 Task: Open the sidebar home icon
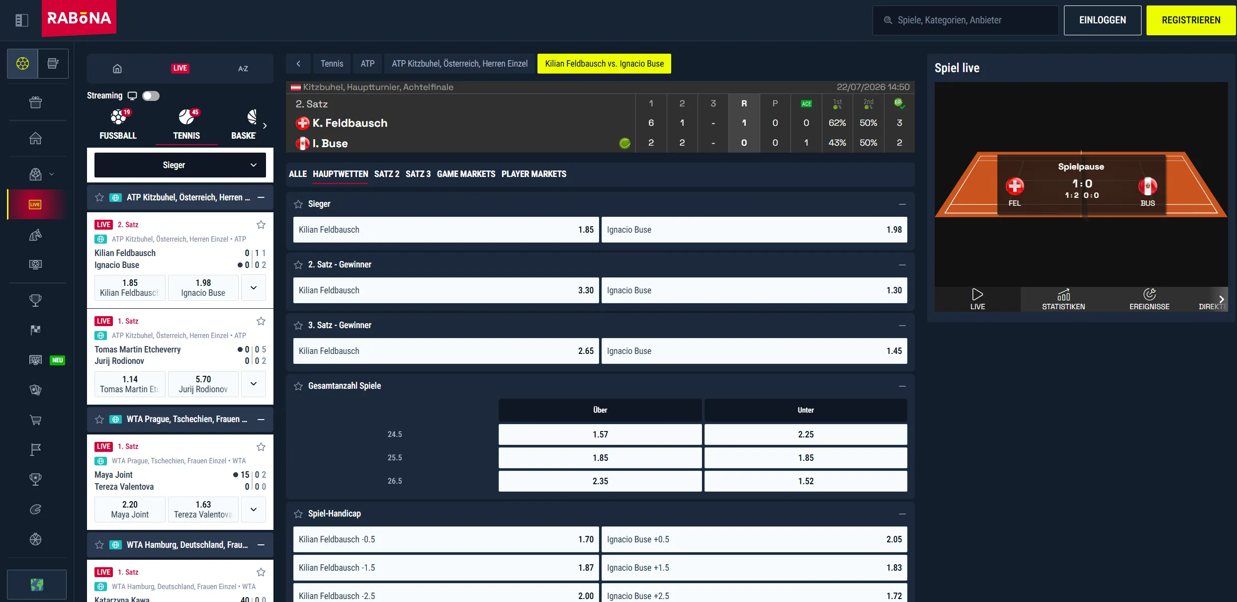click(35, 138)
